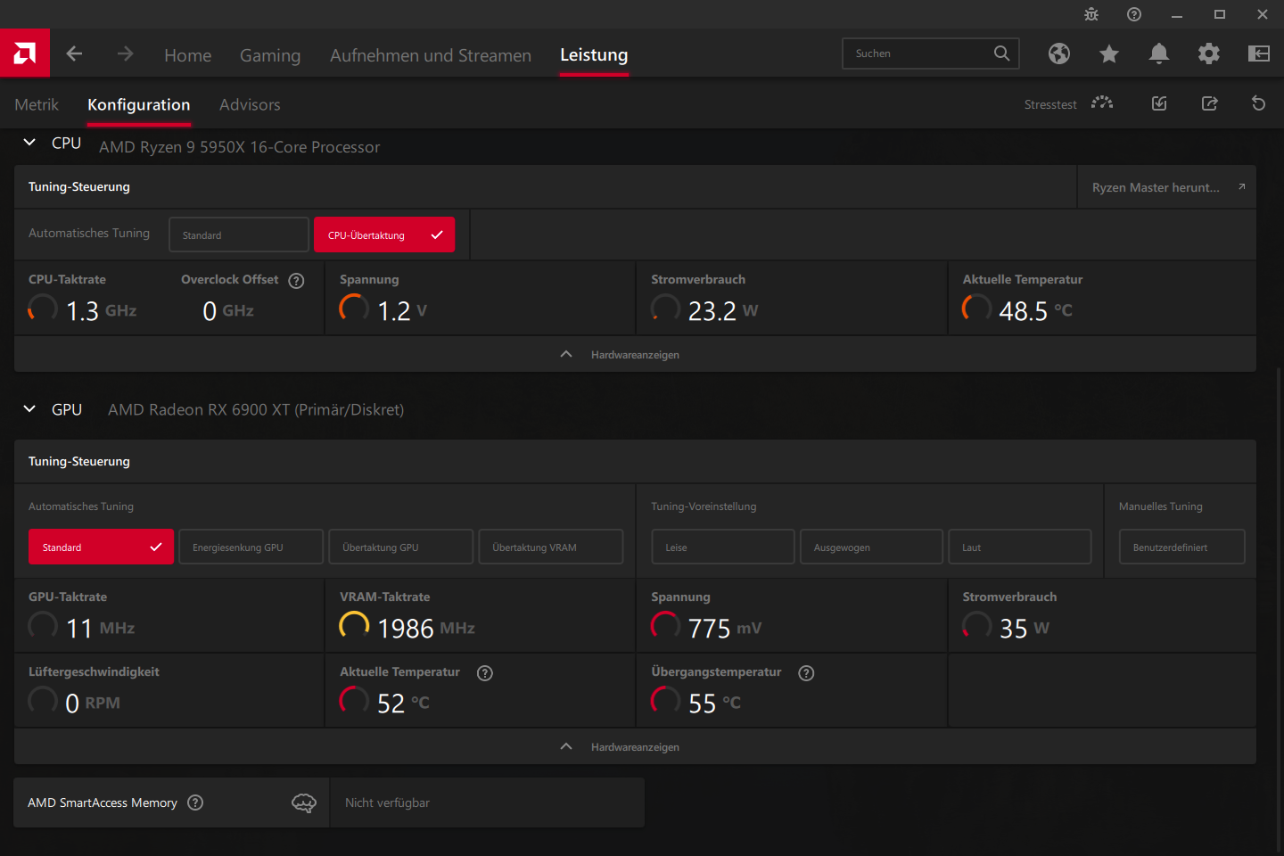Select CPU Standard tuning option

(239, 235)
